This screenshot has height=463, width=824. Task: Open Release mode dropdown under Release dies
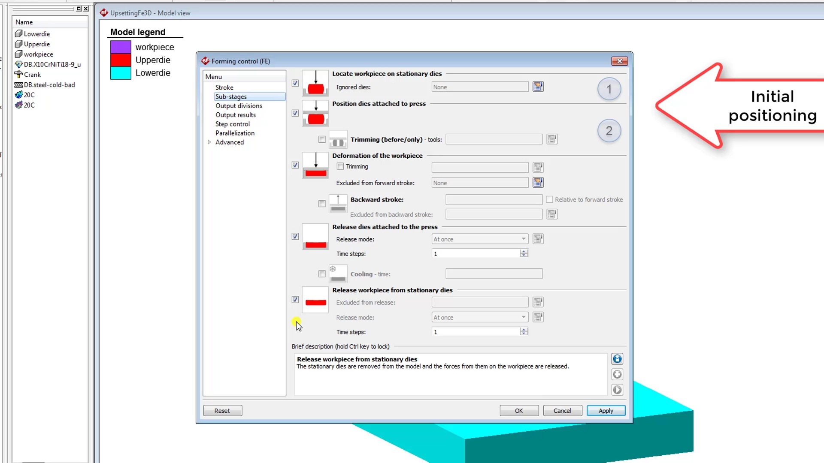tap(480, 239)
